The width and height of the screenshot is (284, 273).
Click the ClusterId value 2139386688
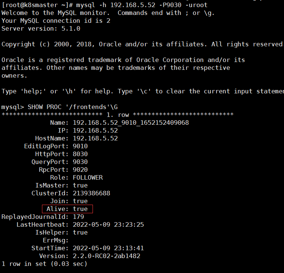[x=91, y=193]
